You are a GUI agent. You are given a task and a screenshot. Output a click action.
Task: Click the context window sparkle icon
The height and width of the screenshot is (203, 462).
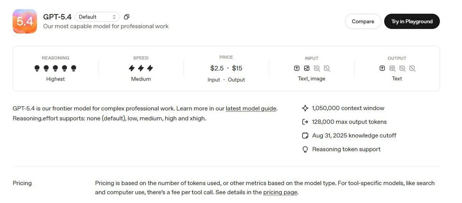(305, 108)
